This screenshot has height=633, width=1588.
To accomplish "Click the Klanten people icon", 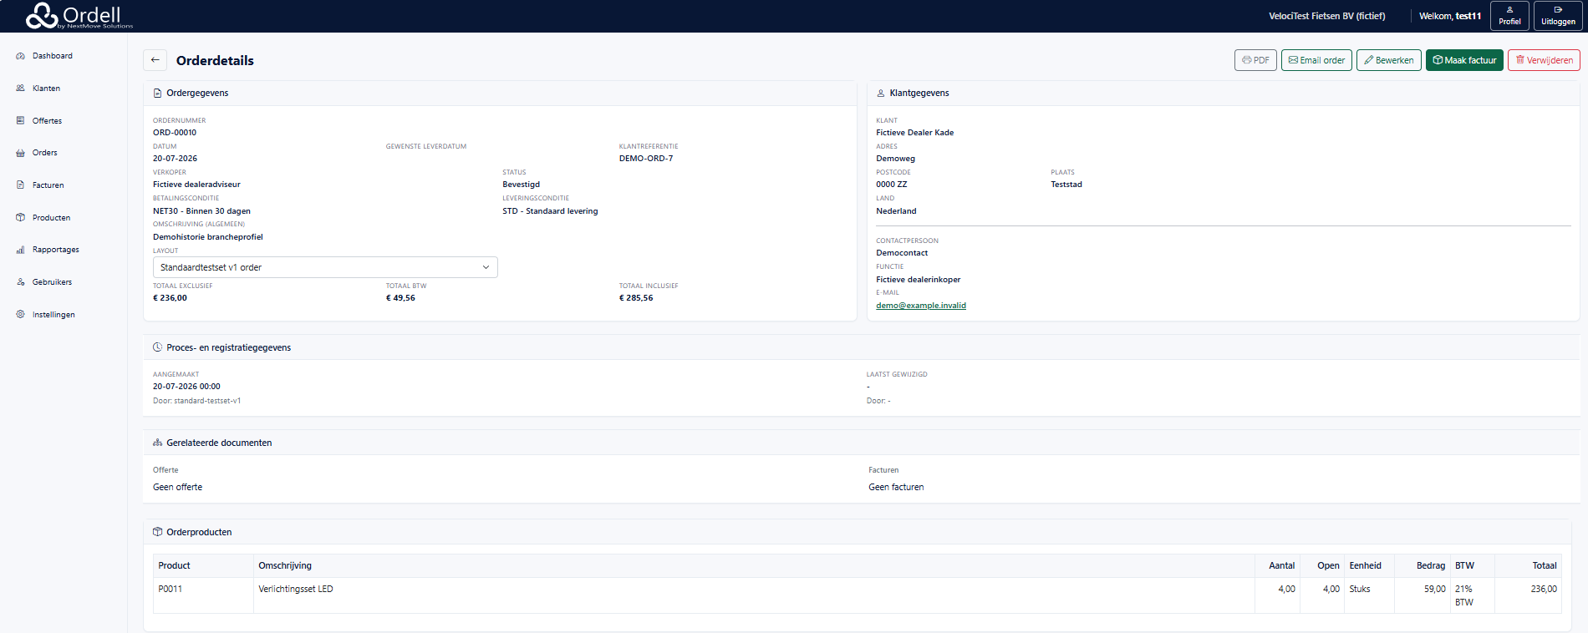I will pyautogui.click(x=21, y=88).
